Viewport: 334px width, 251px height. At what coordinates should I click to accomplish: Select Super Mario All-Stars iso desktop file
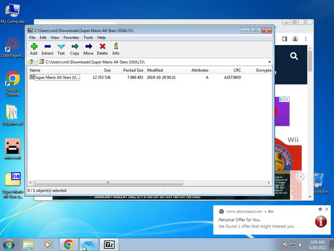(13, 185)
